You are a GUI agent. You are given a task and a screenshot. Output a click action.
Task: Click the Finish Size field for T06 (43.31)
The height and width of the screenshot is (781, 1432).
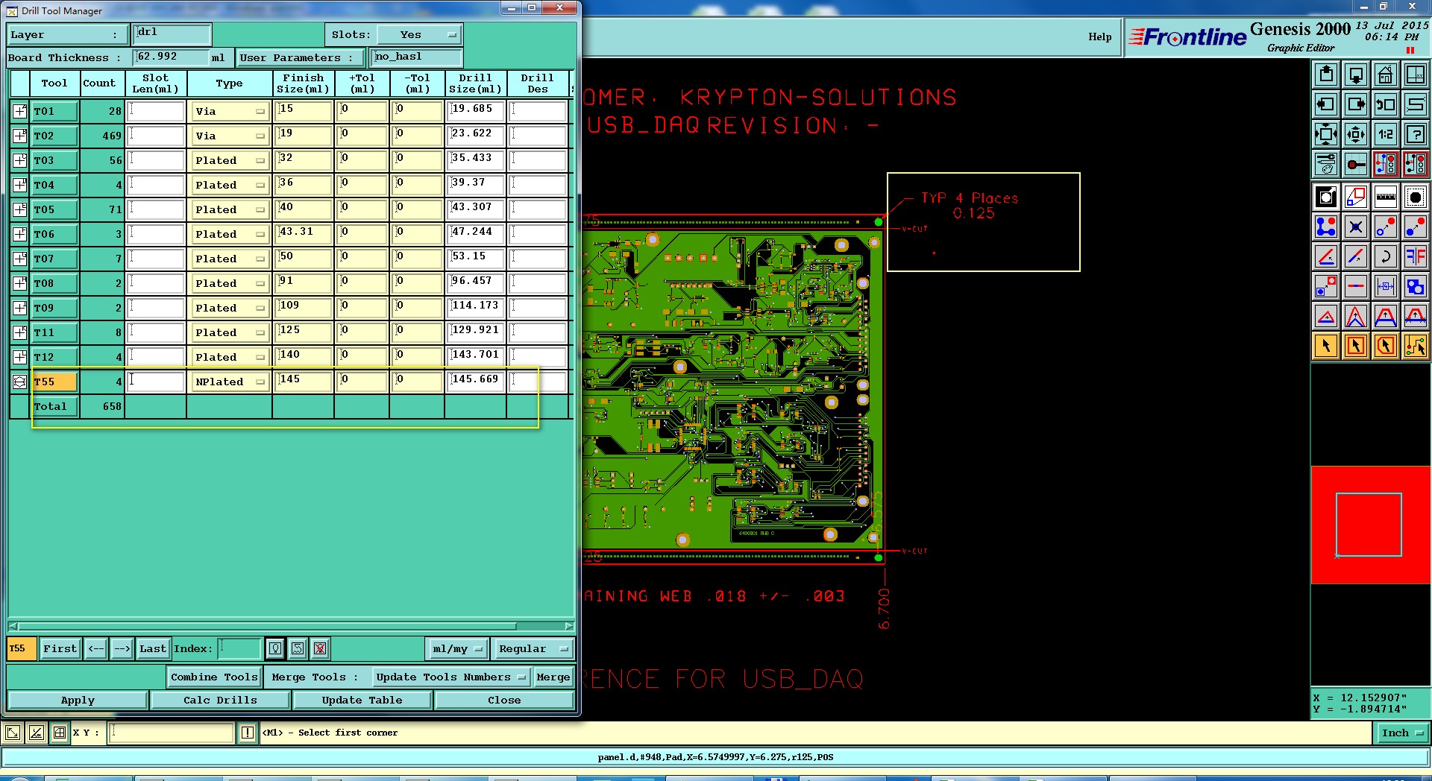[x=304, y=234]
